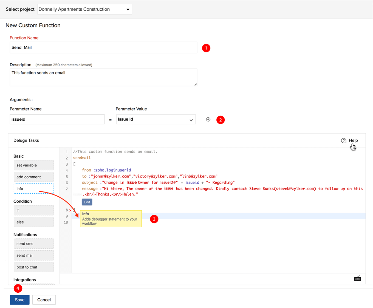Screen dimensions: 373x308
Task: Select the else condition task
Action: click(34, 222)
